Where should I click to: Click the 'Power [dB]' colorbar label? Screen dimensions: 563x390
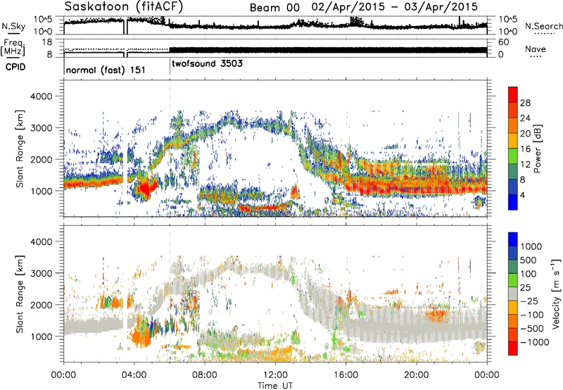(x=537, y=149)
